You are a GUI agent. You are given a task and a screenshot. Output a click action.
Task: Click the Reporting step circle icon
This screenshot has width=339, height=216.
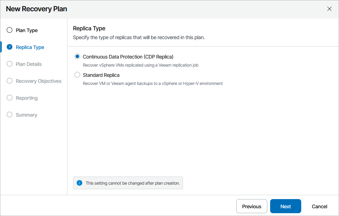point(10,98)
